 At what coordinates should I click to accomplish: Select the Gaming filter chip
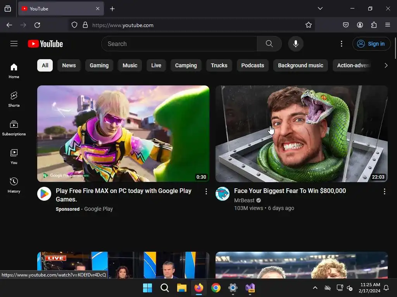tap(99, 65)
